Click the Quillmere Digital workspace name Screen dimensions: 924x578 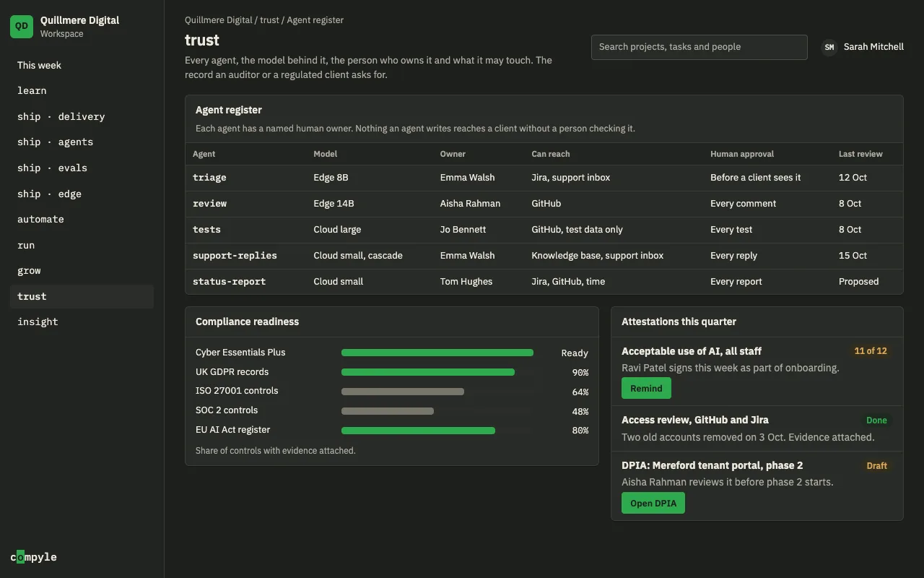pyautogui.click(x=80, y=20)
